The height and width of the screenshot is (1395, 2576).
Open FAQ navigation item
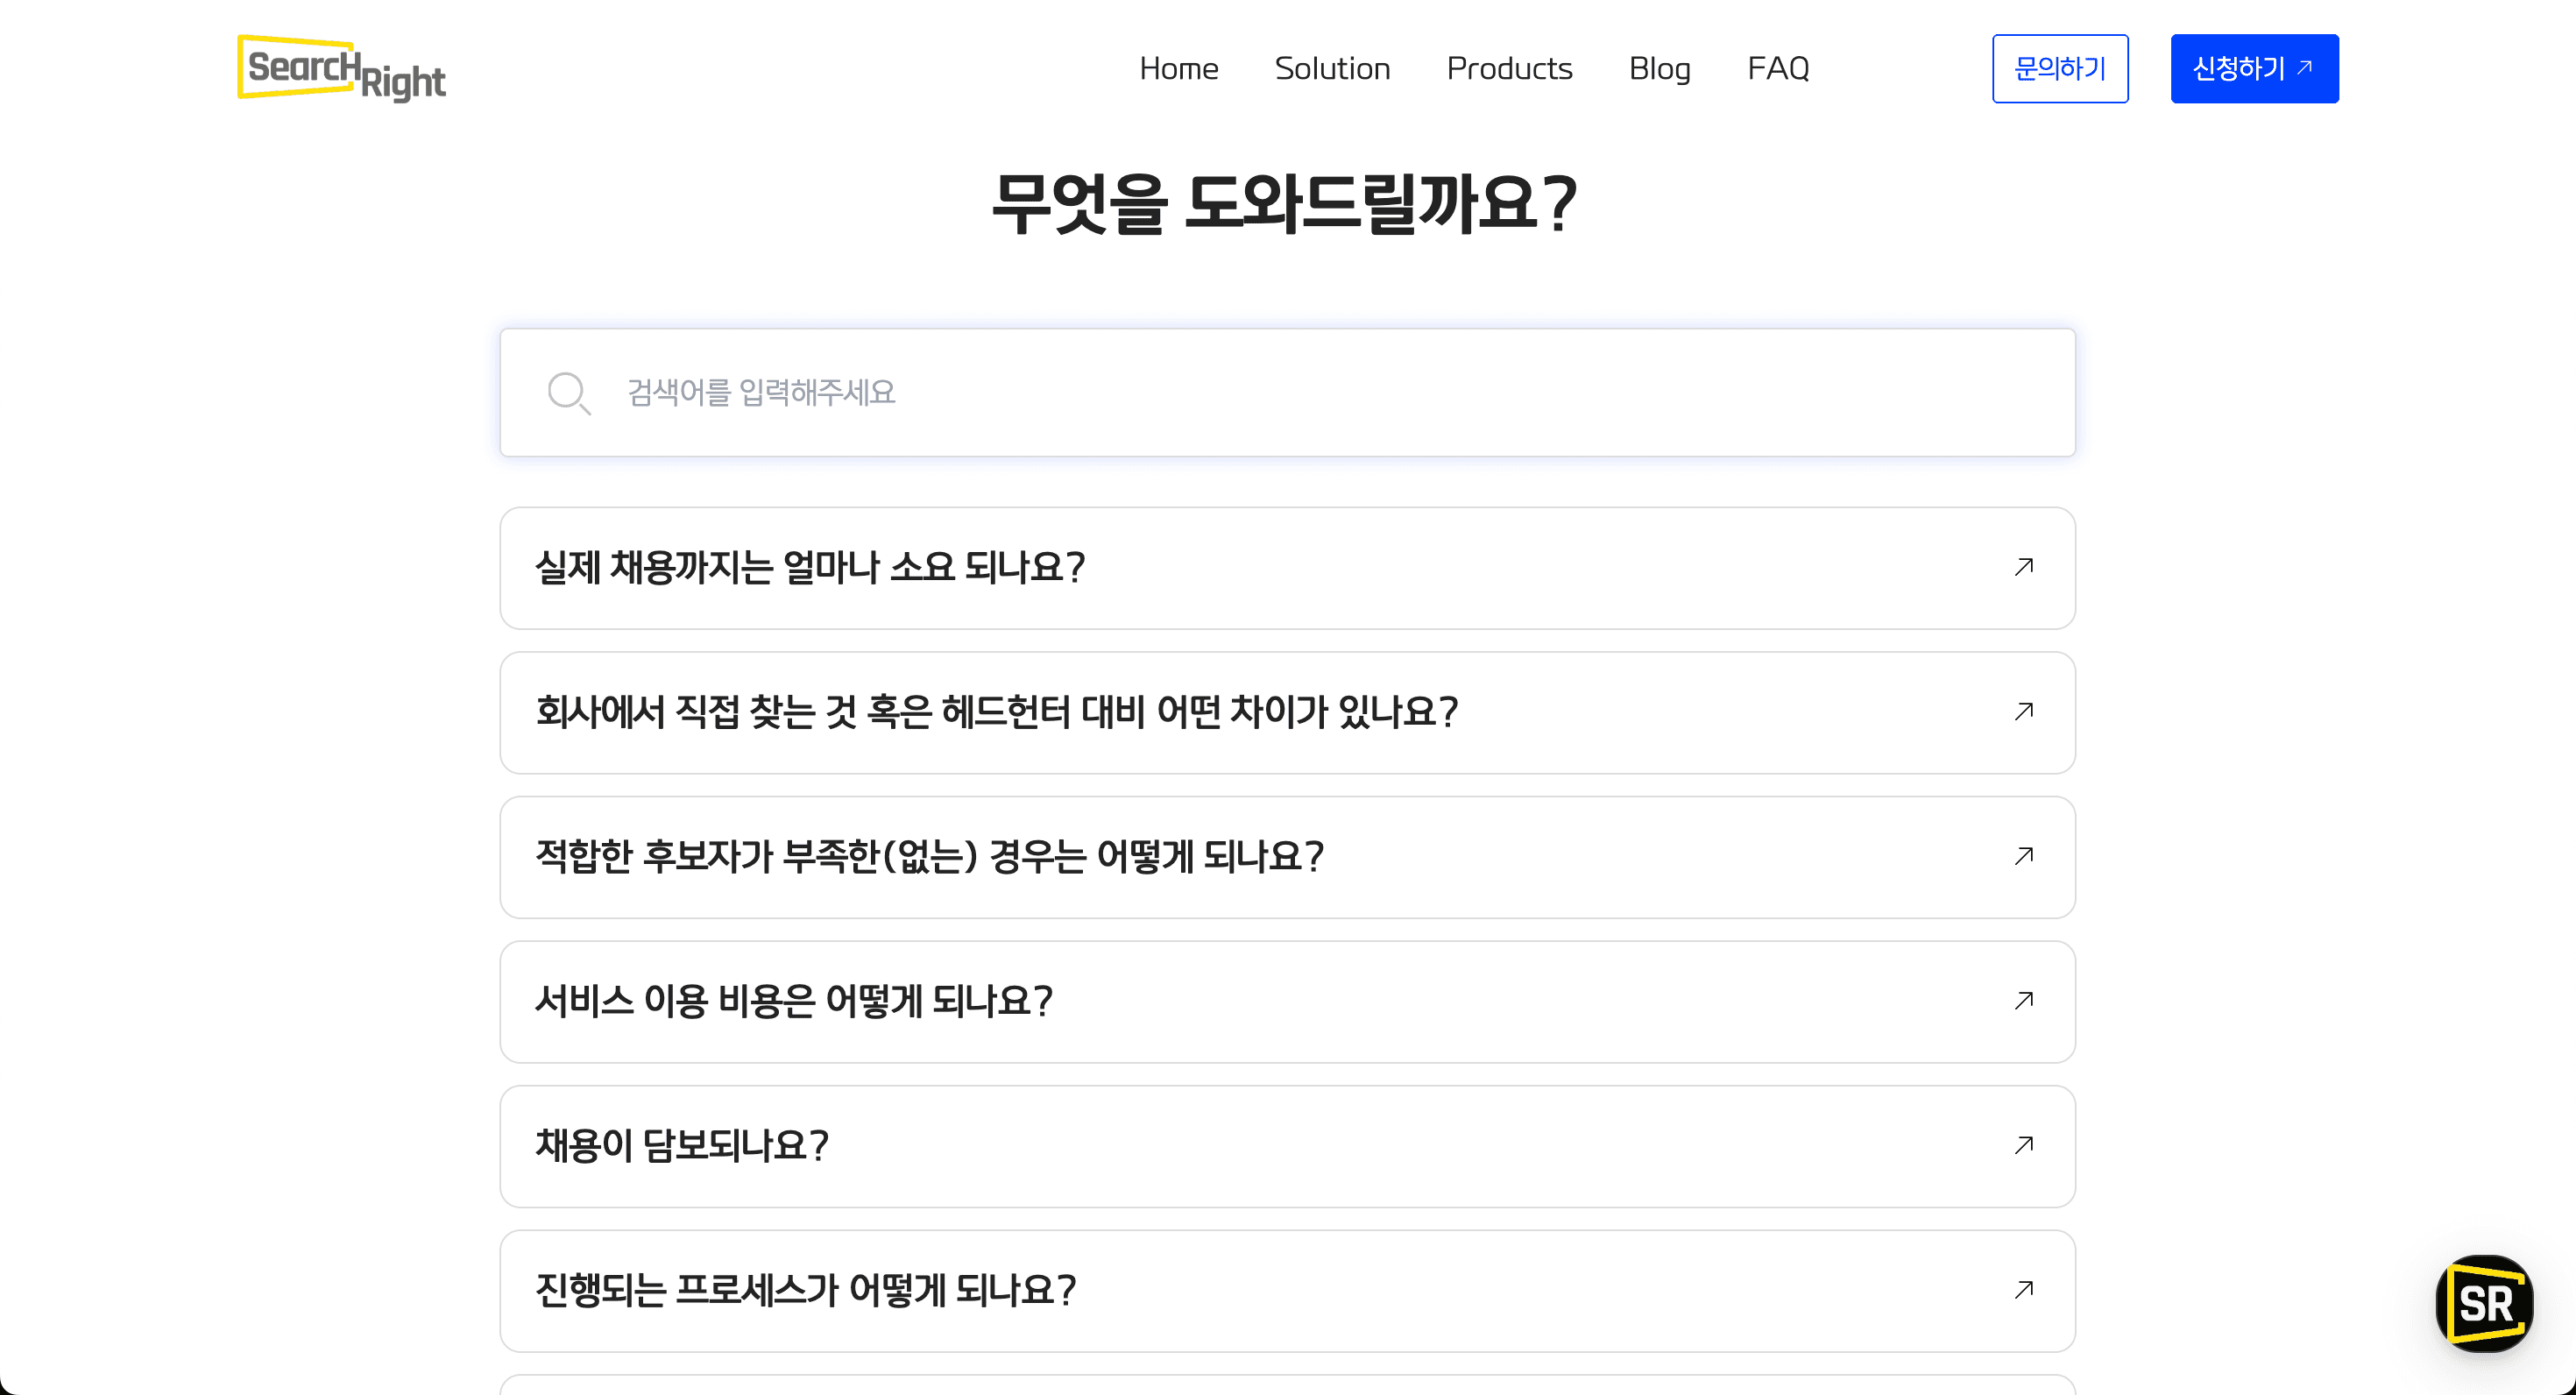(x=1778, y=68)
